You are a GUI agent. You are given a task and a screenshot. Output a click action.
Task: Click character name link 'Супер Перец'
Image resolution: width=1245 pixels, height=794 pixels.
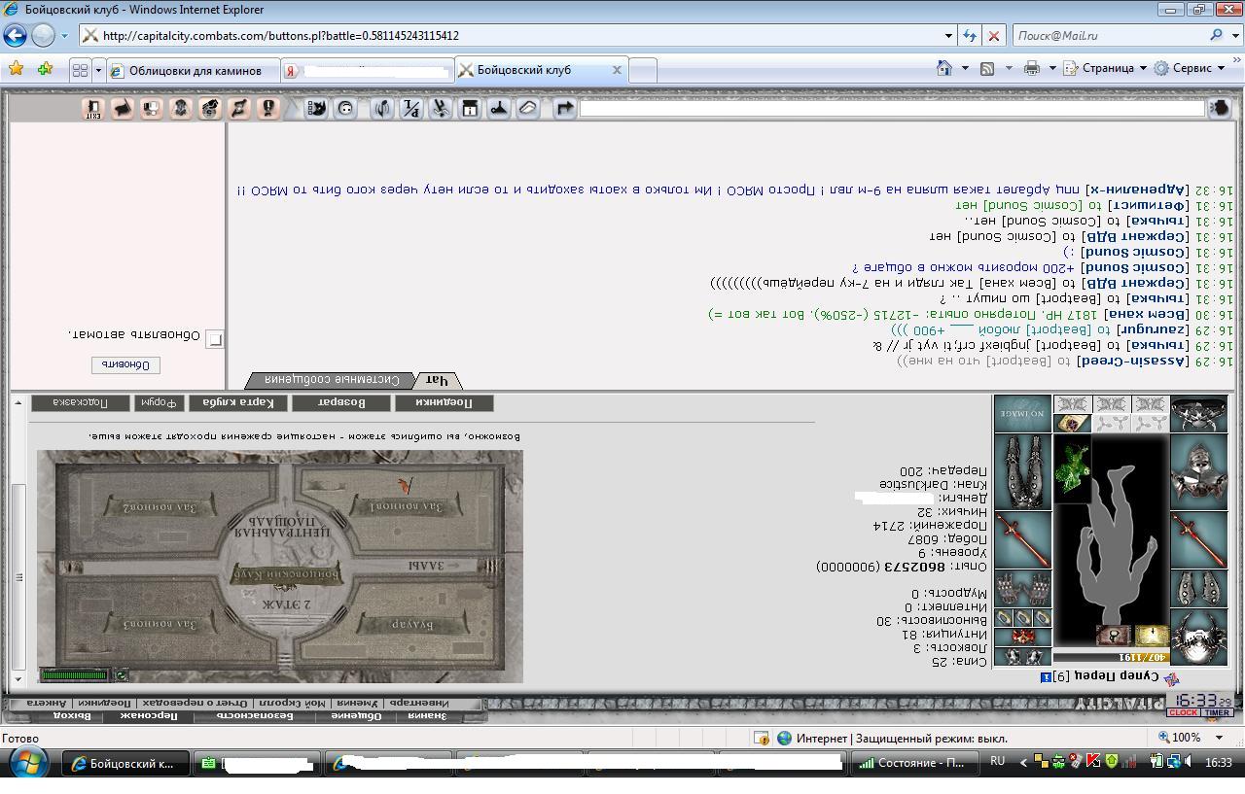pyautogui.click(x=1118, y=675)
